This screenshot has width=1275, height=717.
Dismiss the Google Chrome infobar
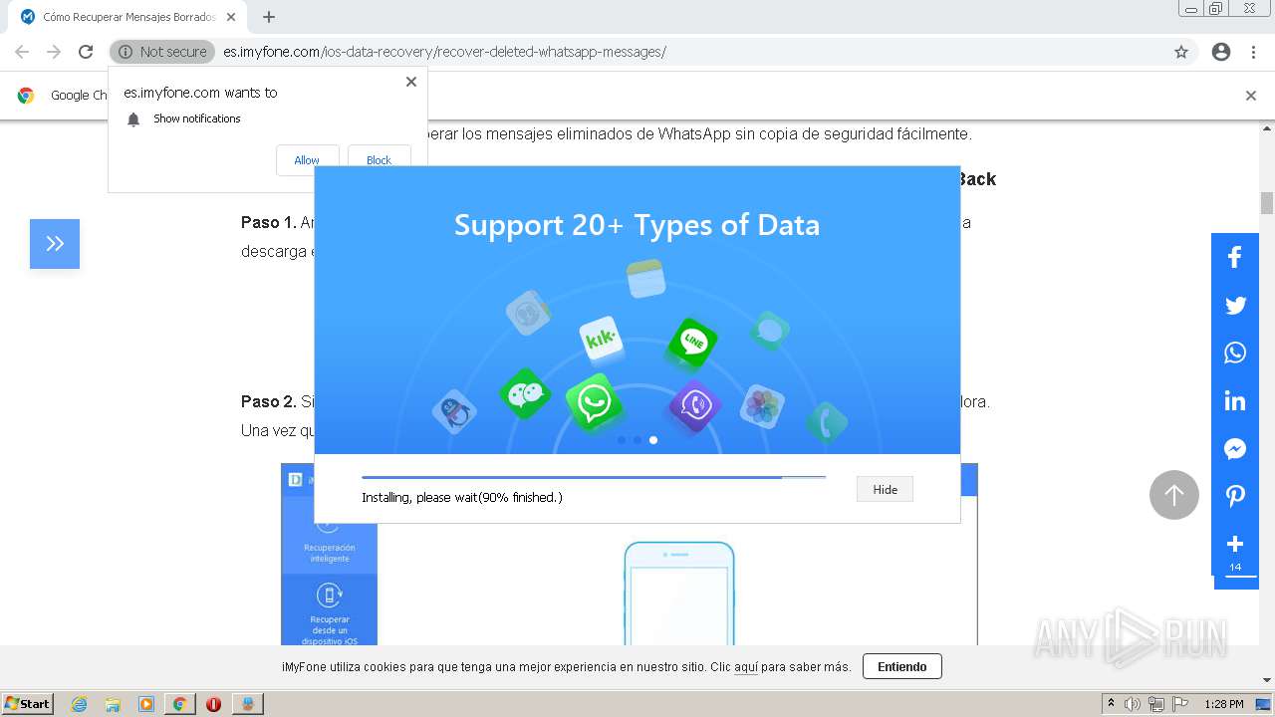[1251, 96]
